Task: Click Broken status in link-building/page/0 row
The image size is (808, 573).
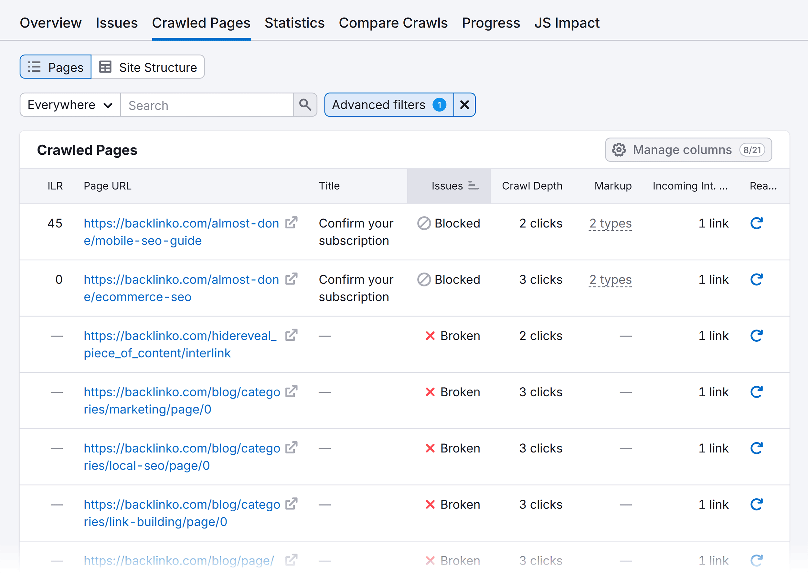Action: pyautogui.click(x=453, y=505)
